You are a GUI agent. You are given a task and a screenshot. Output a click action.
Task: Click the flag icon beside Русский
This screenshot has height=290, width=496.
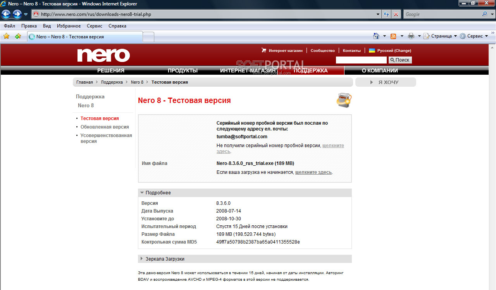(x=372, y=51)
